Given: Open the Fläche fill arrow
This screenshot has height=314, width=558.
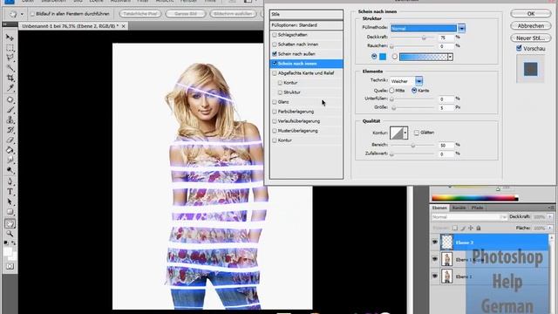Looking at the screenshot, I should pos(550,228).
